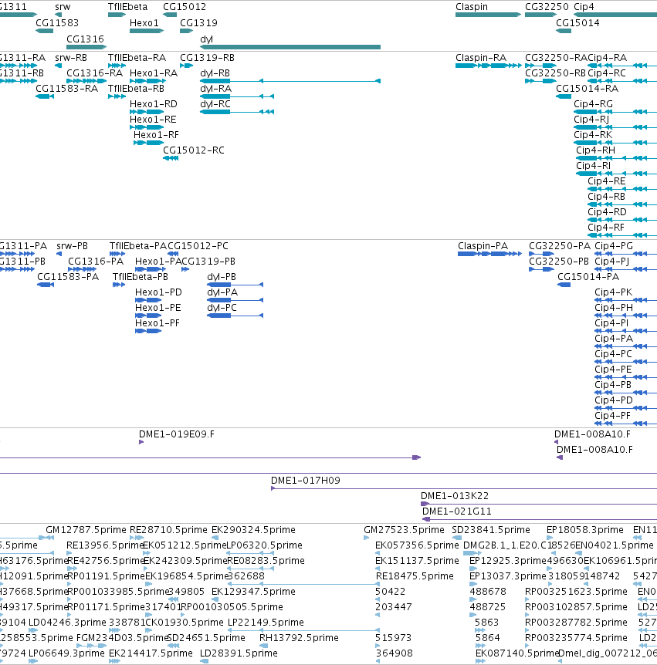Click the CG15012-PC protein label
Image resolution: width=657 pixels, height=665 pixels.
198,246
